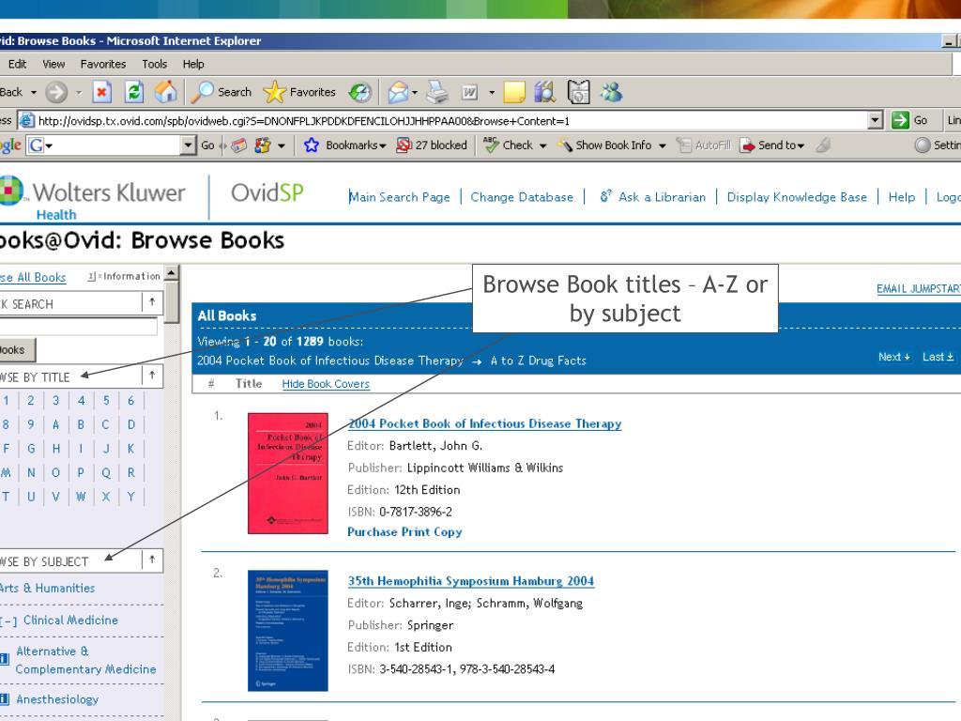Click the blue Hemophilia Symposium book cover
Screen dimensions: 961x721
click(x=288, y=631)
